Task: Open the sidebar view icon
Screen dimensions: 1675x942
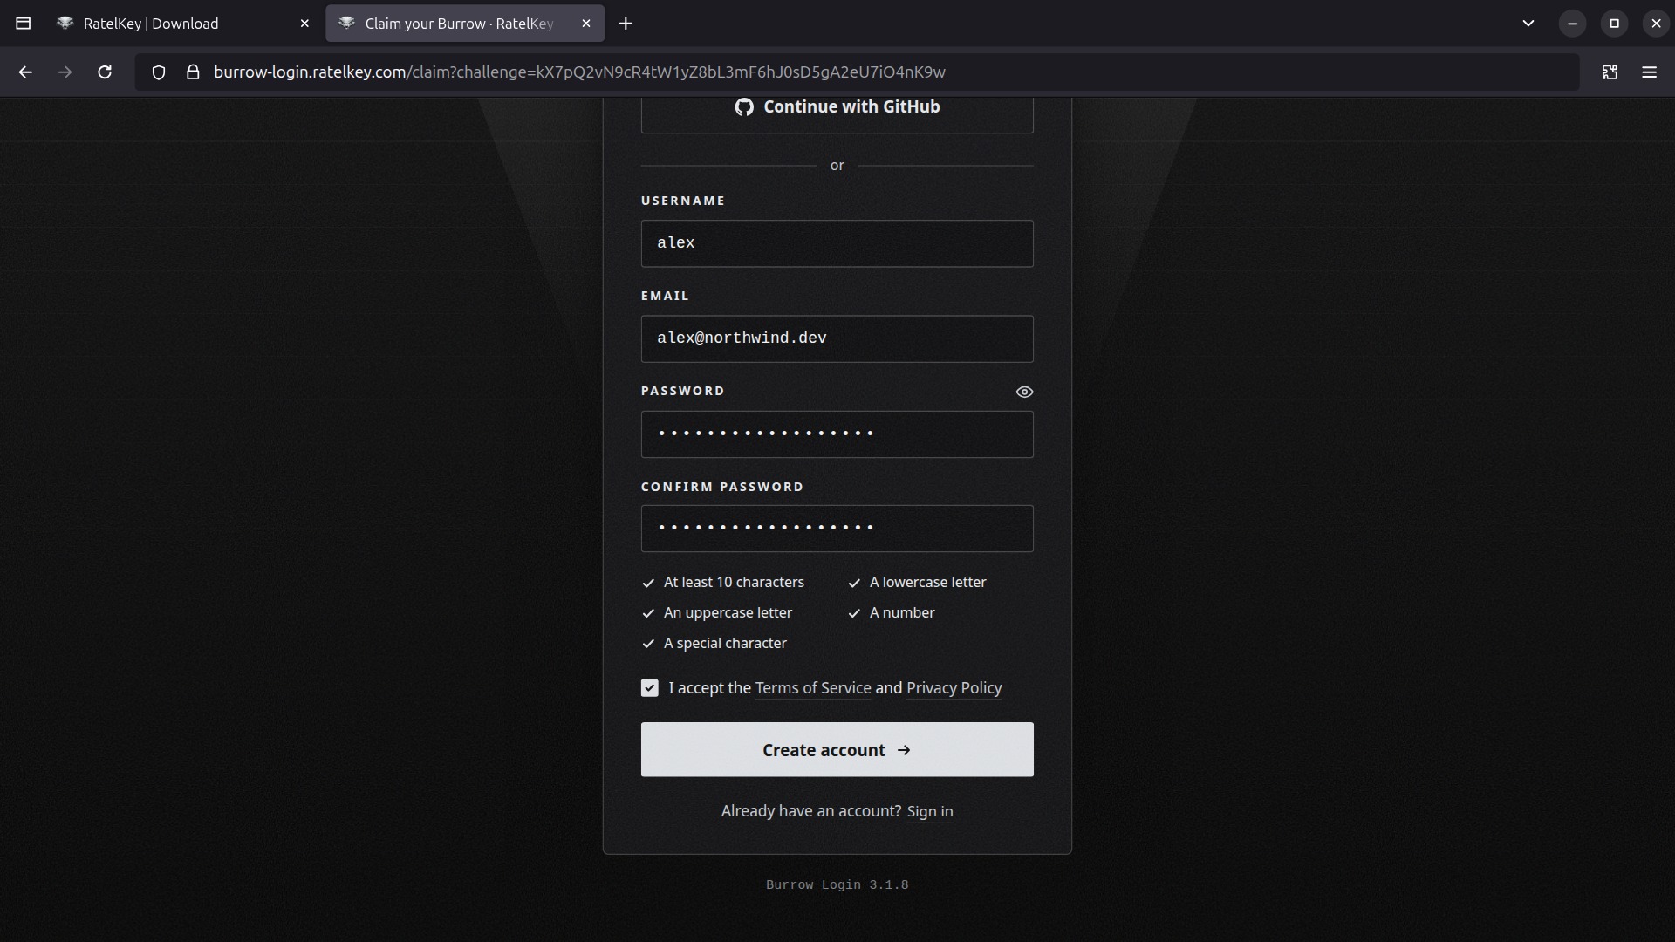Action: coord(24,24)
